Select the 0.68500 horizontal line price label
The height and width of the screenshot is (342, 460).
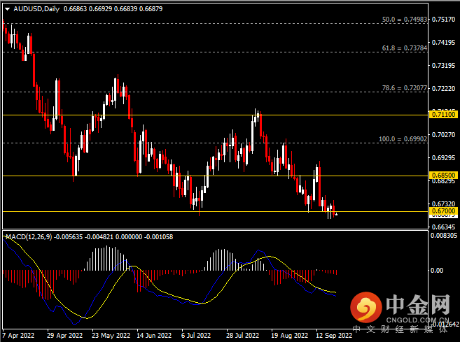pyautogui.click(x=444, y=176)
